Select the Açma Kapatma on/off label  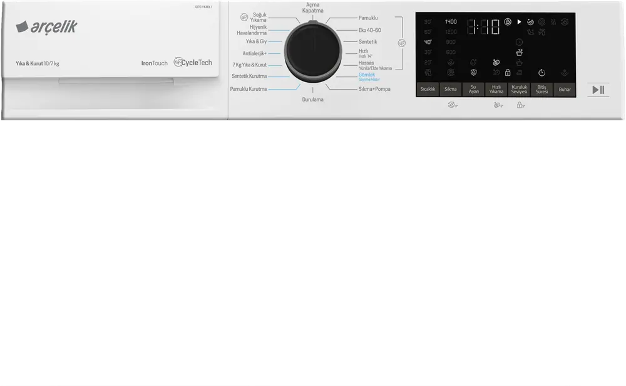(x=312, y=8)
